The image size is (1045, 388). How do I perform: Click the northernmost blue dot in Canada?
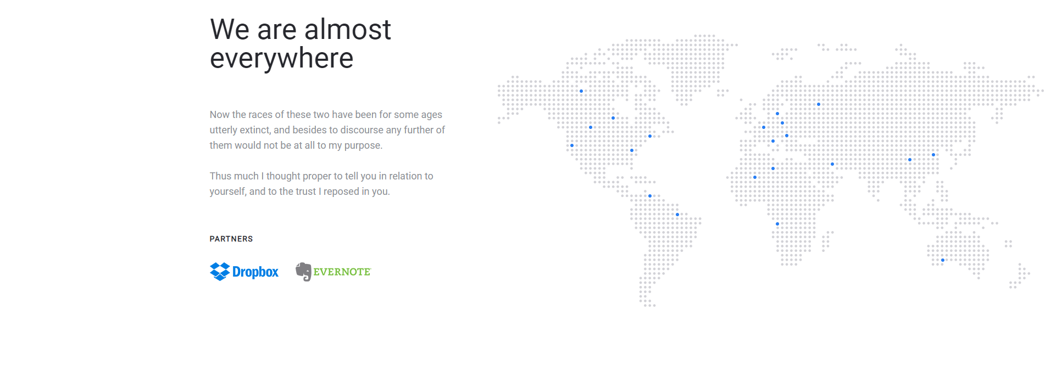[581, 91]
